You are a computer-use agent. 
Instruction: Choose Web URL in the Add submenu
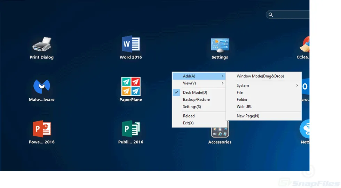click(x=264, y=107)
